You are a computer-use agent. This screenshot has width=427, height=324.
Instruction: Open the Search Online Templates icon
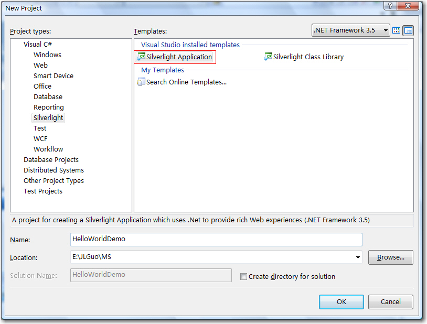click(x=141, y=82)
